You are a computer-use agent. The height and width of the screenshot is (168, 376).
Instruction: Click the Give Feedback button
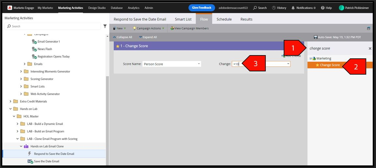pyautogui.click(x=202, y=8)
